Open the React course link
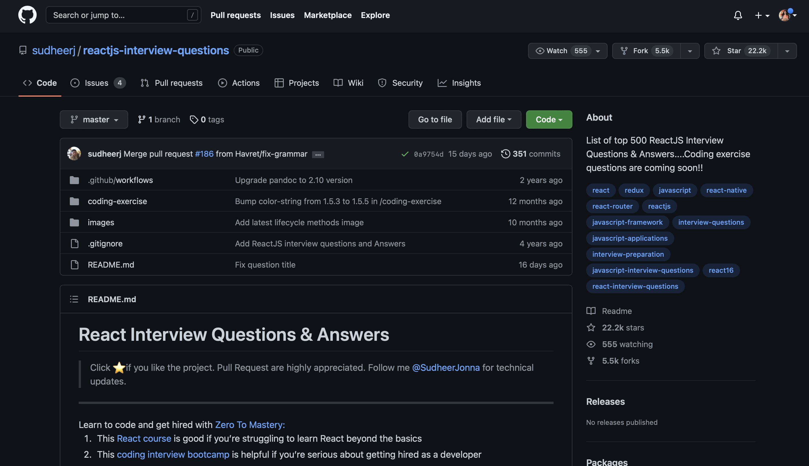Screen dimensions: 809x466 144,438
